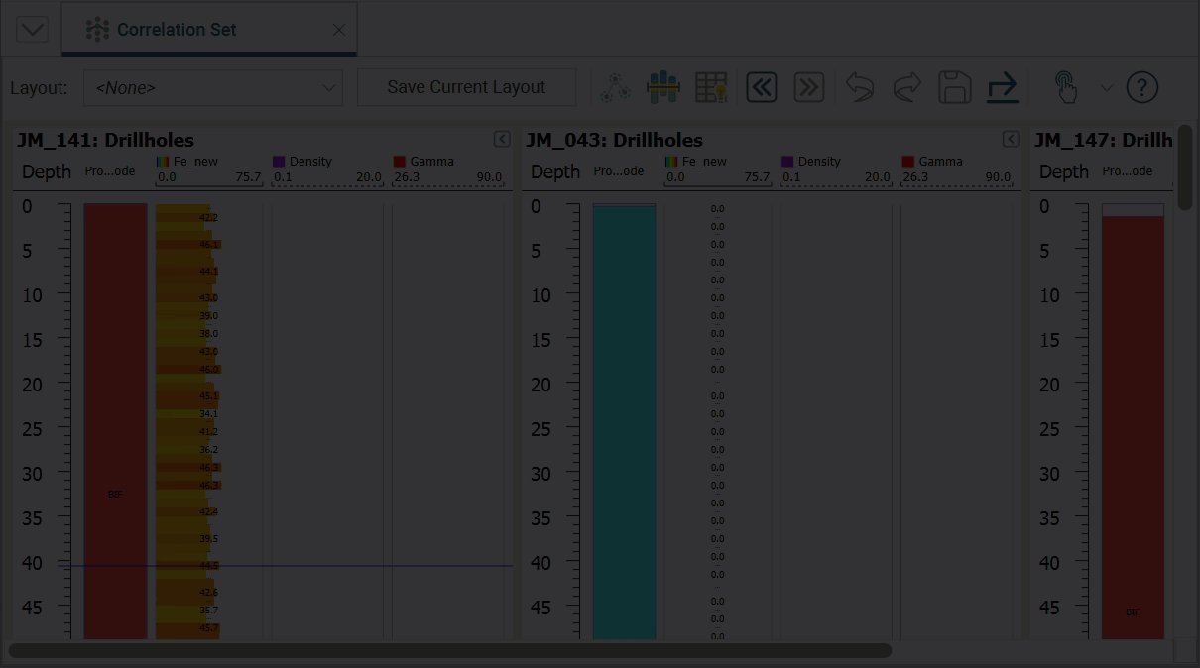1200x668 pixels.
Task: Click the double right arrows expand button
Action: [809, 88]
